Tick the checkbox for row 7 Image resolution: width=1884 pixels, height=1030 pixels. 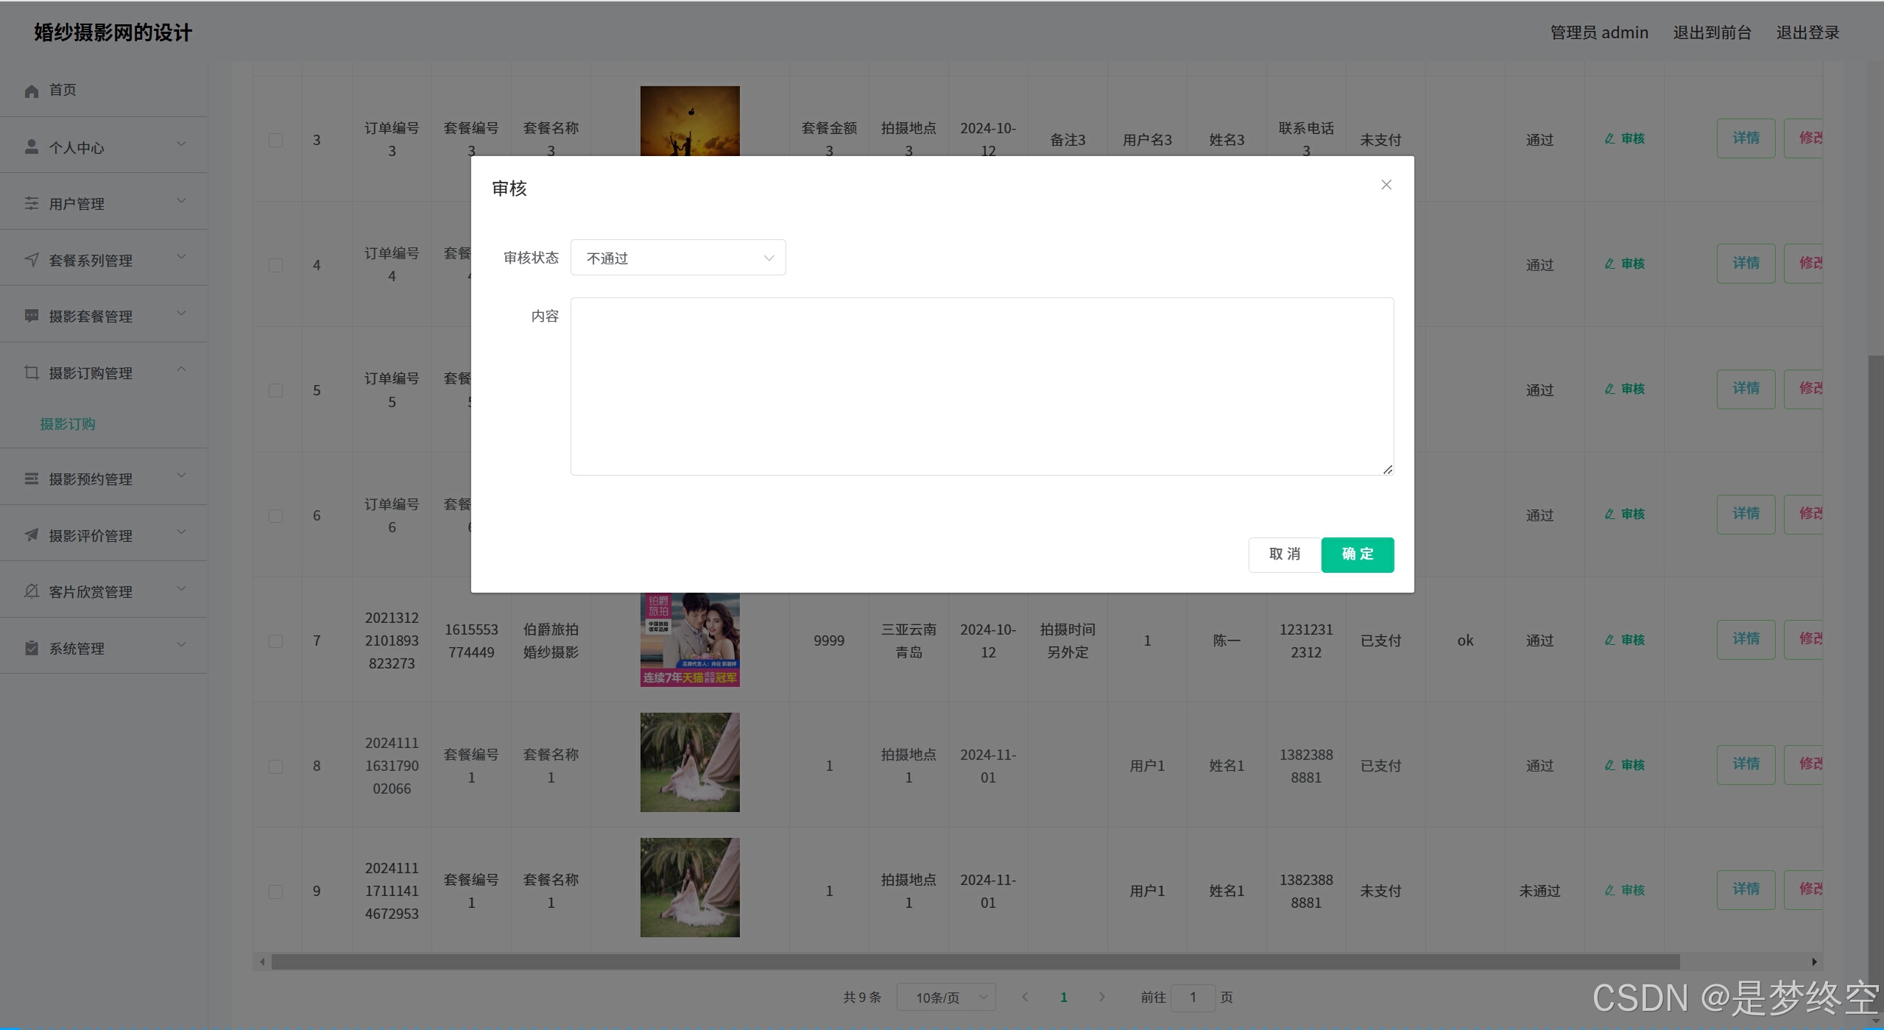(275, 641)
